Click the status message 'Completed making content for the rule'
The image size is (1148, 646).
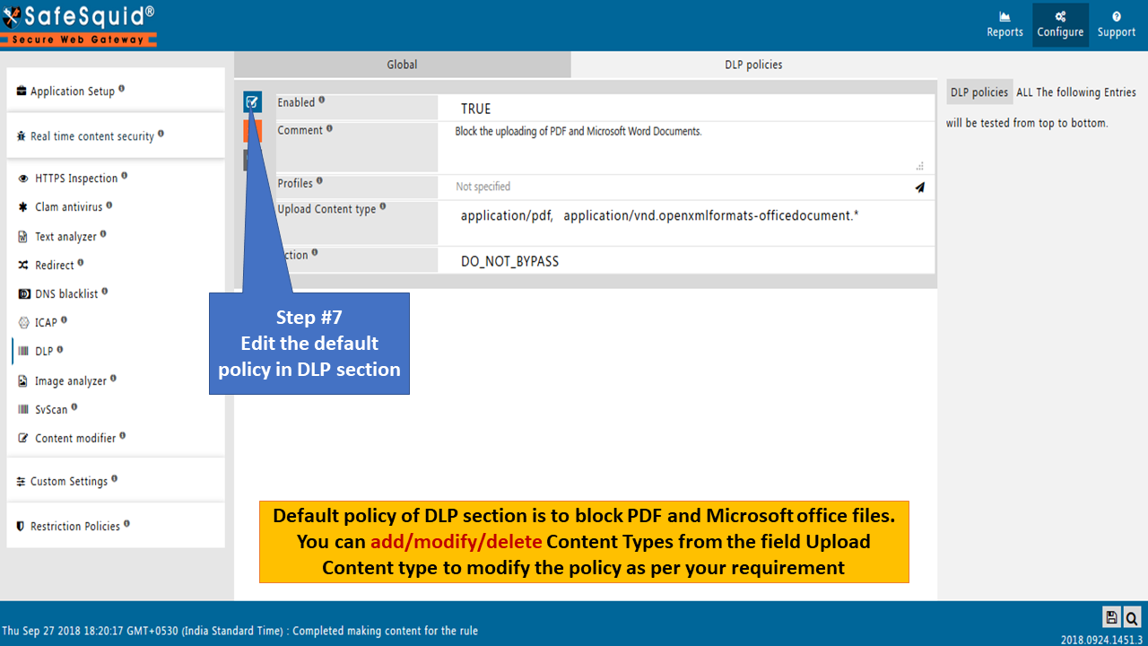[386, 631]
